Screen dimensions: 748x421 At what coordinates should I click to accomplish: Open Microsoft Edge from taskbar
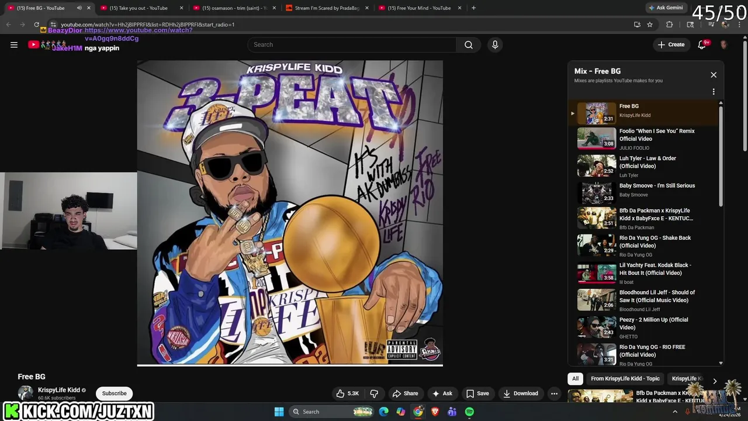[x=383, y=412]
